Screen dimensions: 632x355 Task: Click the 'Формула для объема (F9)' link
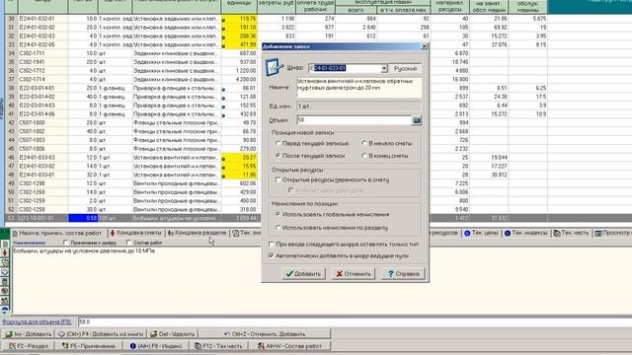point(37,322)
